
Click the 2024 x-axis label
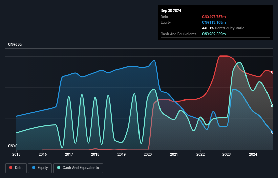253,154
